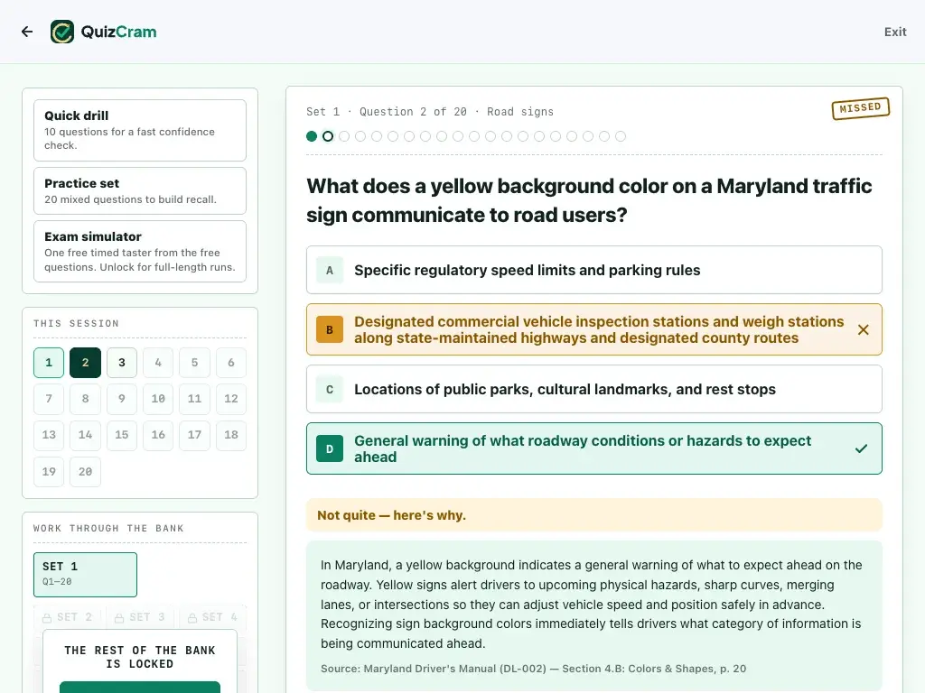Go to question 20 in session grid
The height and width of the screenshot is (693, 925).
[86, 471]
